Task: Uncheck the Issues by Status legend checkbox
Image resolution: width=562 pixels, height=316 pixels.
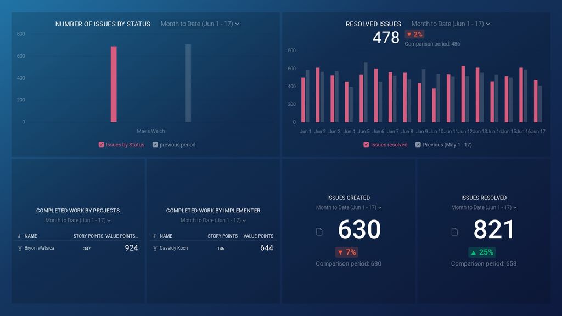Action: click(100, 144)
